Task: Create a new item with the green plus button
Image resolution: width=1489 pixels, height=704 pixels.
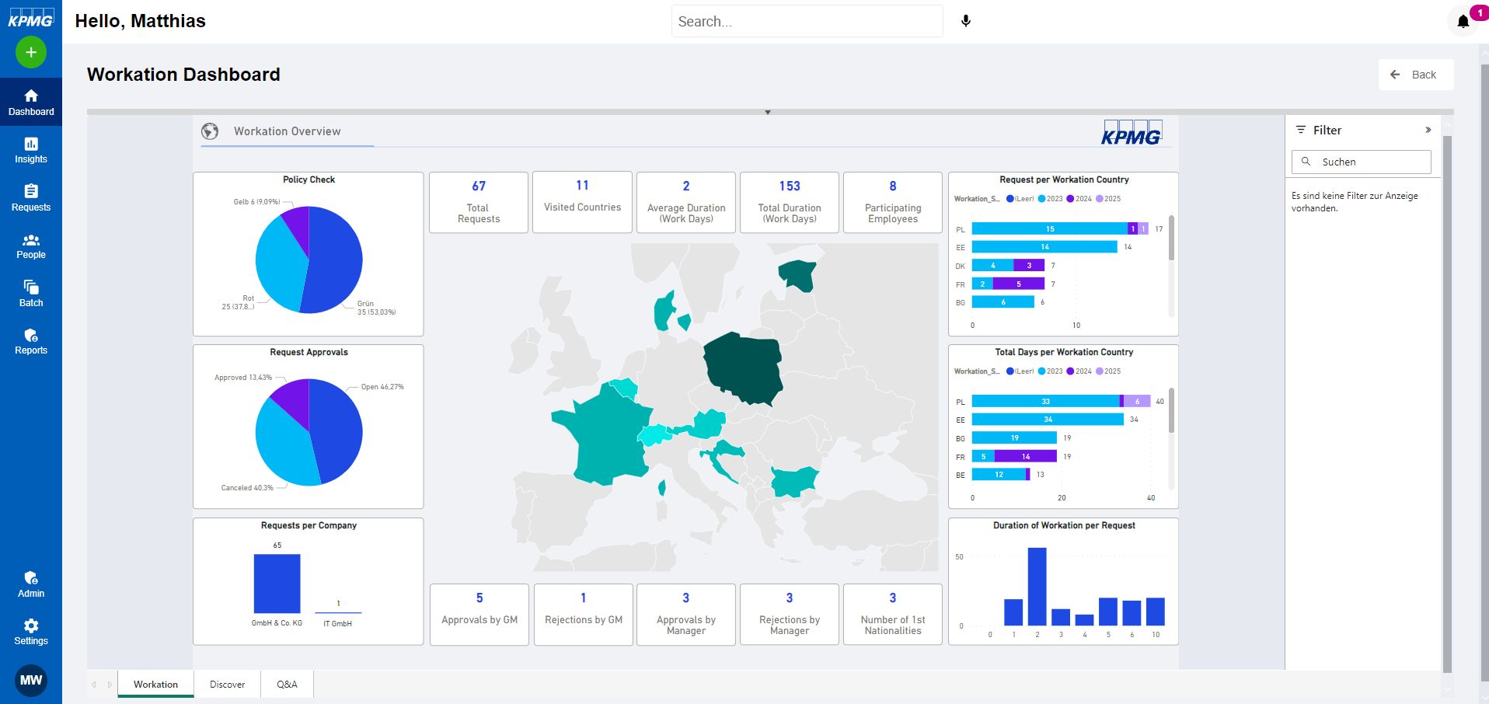Action: tap(31, 52)
